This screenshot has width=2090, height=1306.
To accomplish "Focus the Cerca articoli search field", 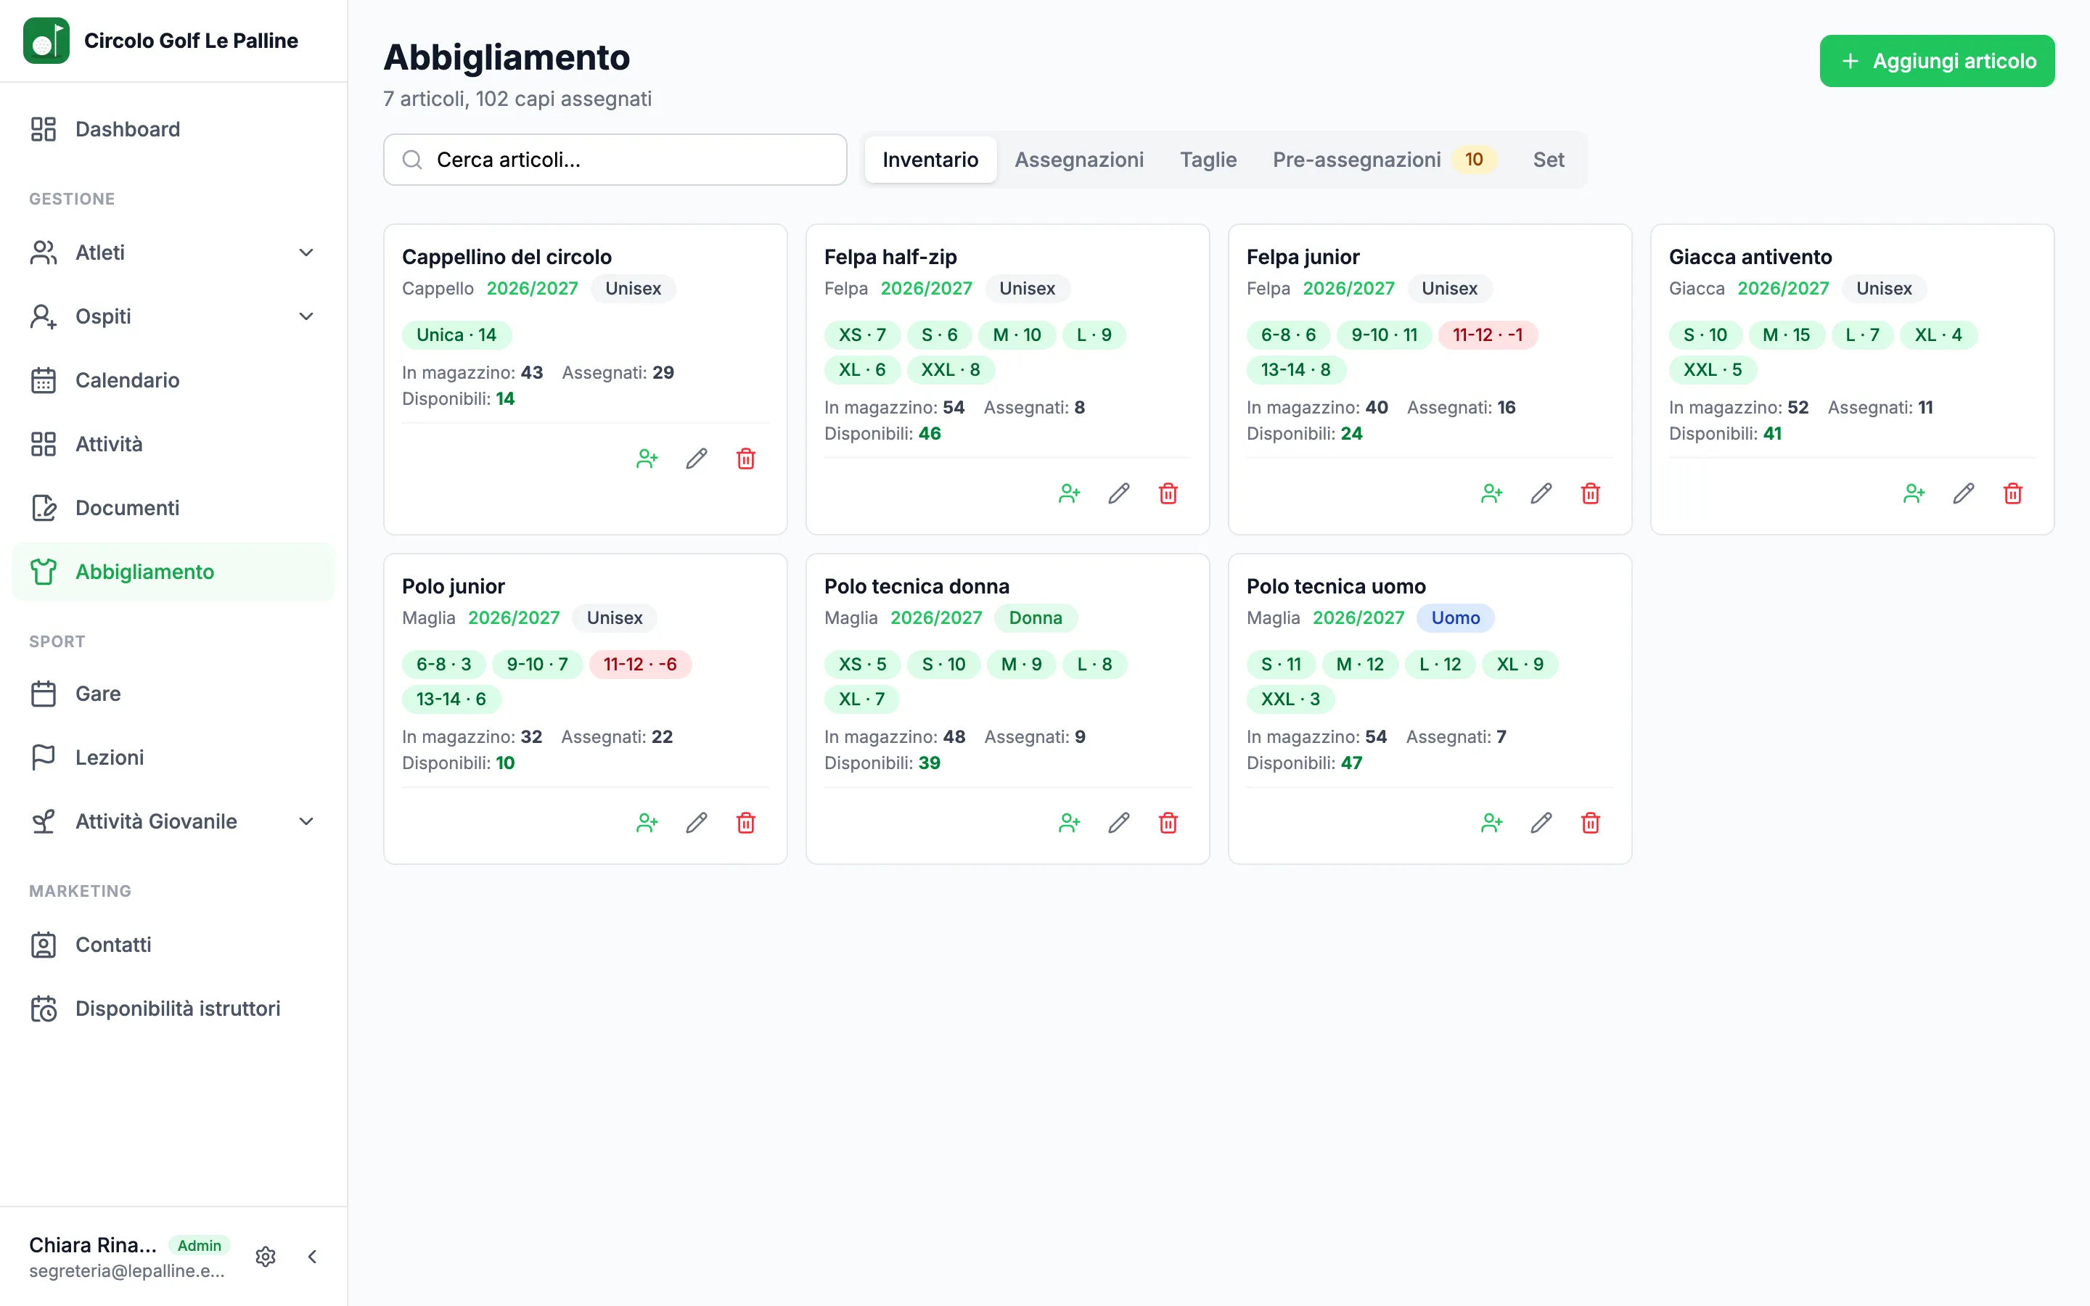I will click(x=615, y=160).
